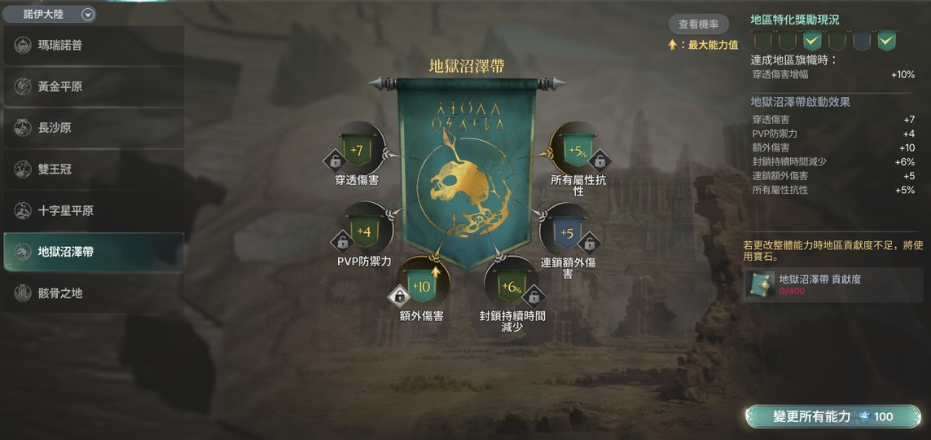Image resolution: width=931 pixels, height=440 pixels.
Task: Select the 黃金平原 region tab
Action: point(93,86)
